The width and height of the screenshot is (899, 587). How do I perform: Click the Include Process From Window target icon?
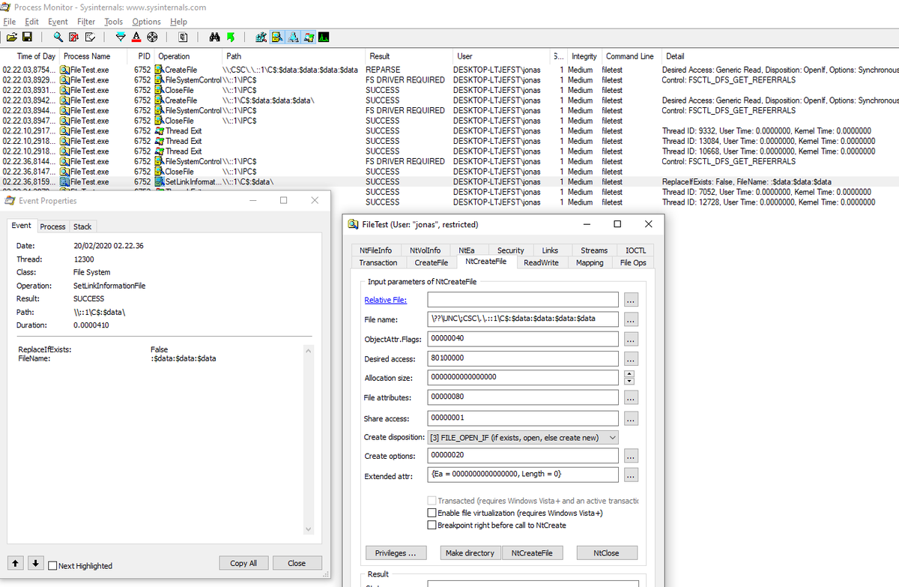[152, 37]
